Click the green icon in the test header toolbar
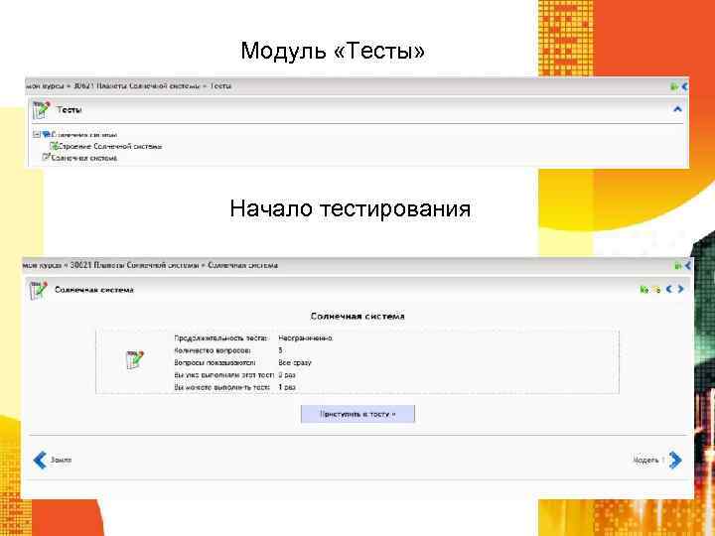Viewport: 715px width, 536px height. pos(643,290)
